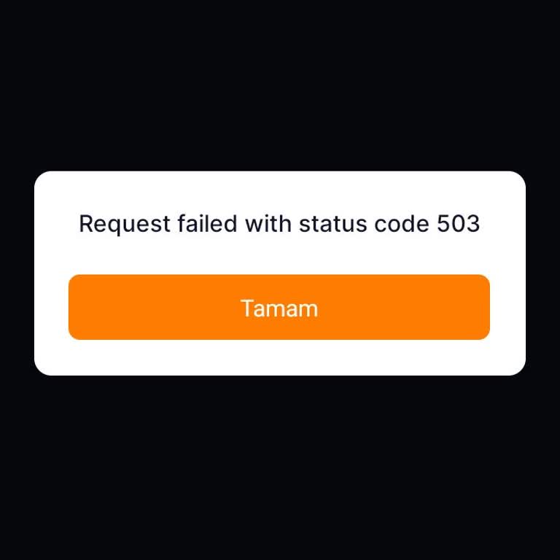Click the 'Tamam' label text
560x560 pixels.
[279, 308]
